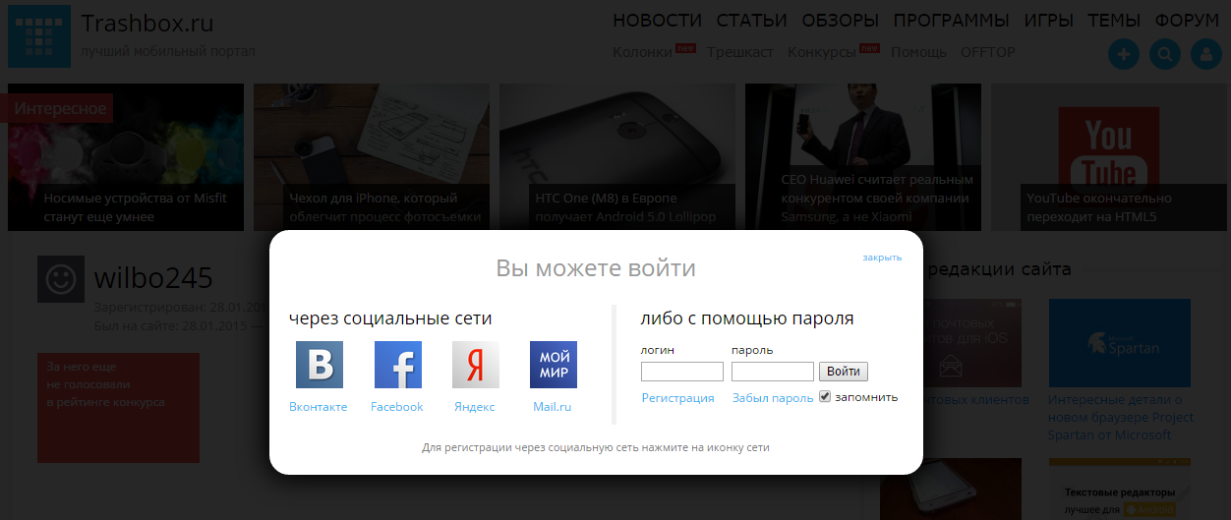Select the Мой Мир Mail.ru icon
This screenshot has width=1231, height=520.
point(554,365)
